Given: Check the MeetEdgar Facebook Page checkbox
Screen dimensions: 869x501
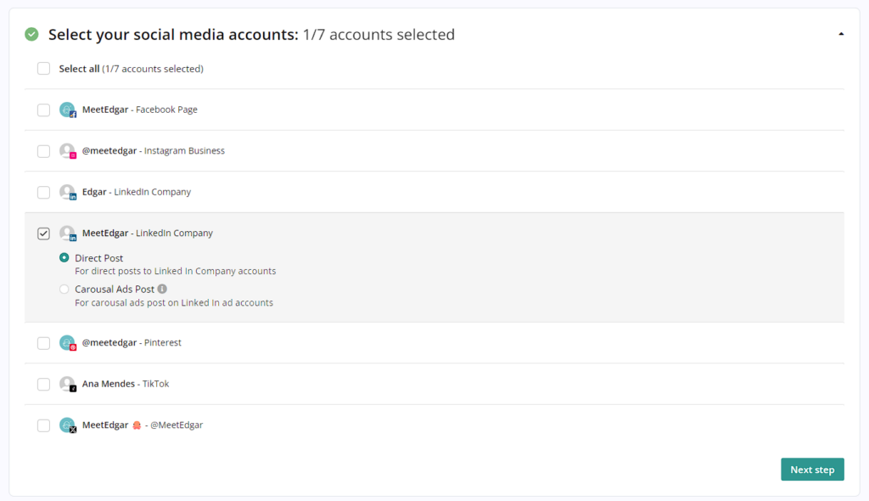Looking at the screenshot, I should point(44,110).
